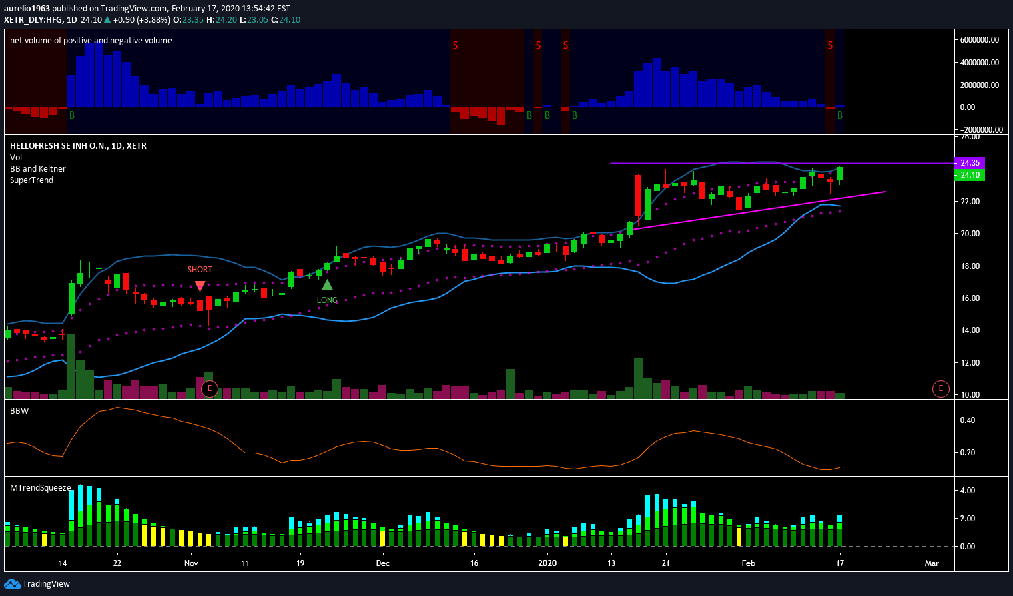Click the LONG text label
Screen dimensions: 1013x596
[x=327, y=300]
